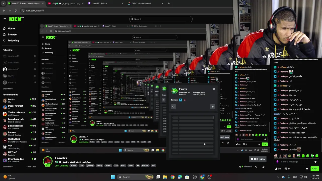Click Show More under the main sidebar's Recommended list
The width and height of the screenshot is (322, 181).
(8, 166)
